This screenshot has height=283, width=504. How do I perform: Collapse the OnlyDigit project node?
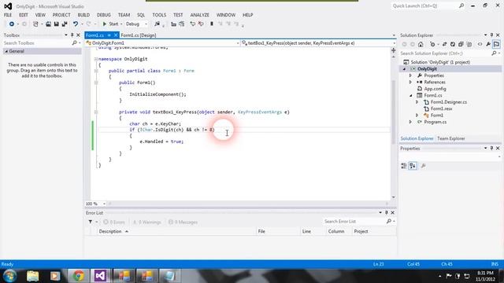pyautogui.click(x=404, y=69)
